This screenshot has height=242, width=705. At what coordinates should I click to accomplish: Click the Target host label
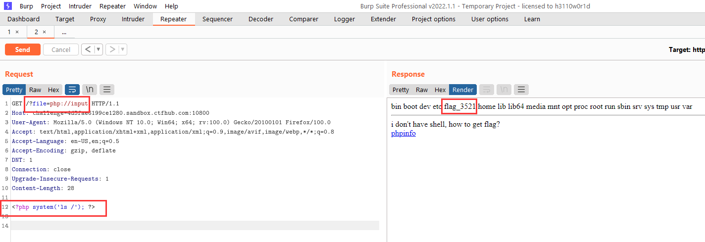pos(687,49)
